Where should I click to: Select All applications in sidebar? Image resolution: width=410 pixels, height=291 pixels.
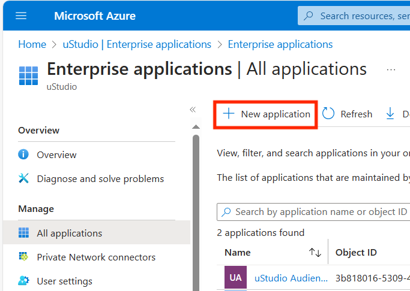pyautogui.click(x=97, y=232)
